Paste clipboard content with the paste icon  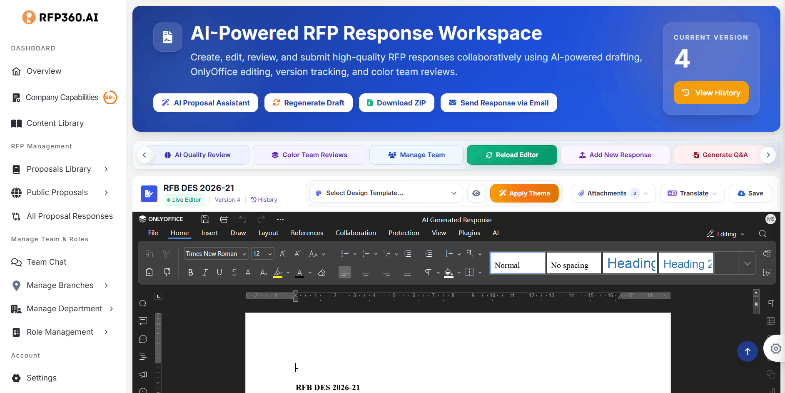click(x=150, y=273)
